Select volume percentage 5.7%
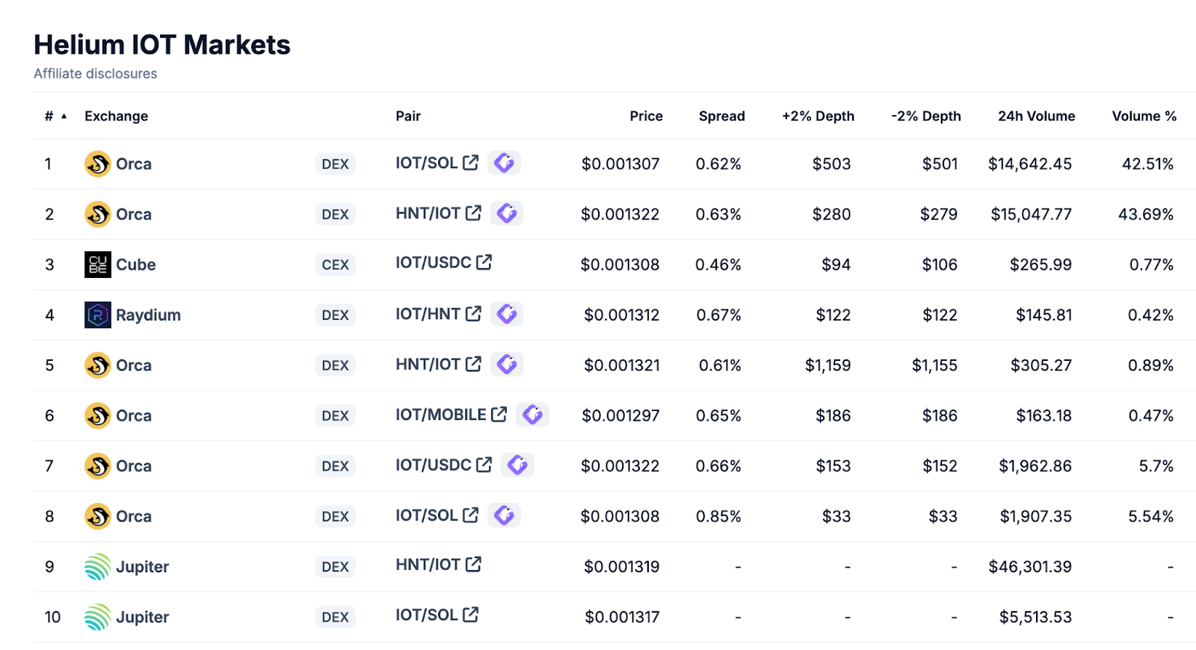 click(1156, 465)
